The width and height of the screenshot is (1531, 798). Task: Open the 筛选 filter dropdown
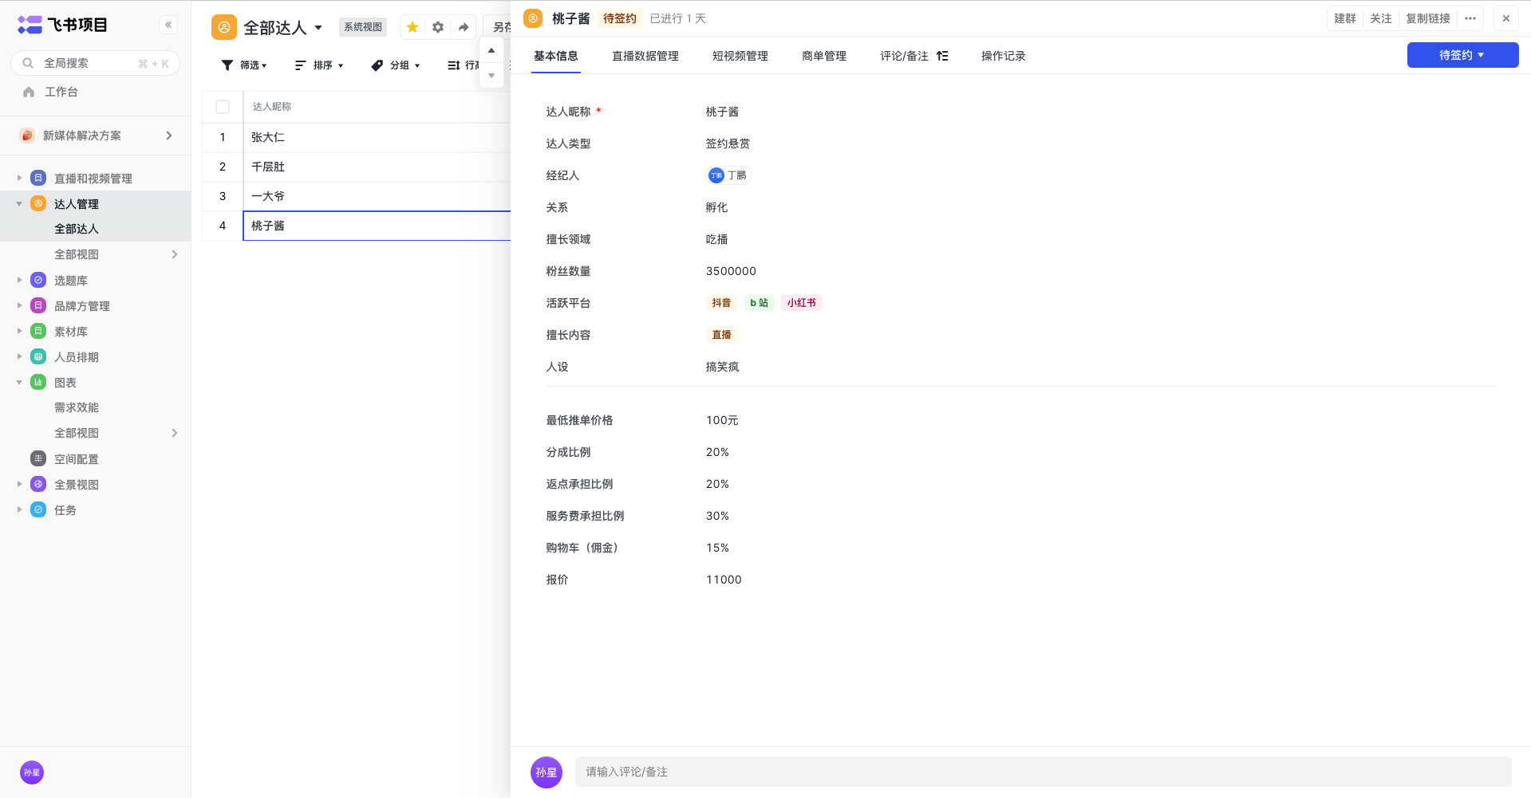coord(244,65)
